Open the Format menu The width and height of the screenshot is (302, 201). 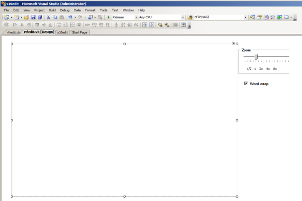point(90,10)
